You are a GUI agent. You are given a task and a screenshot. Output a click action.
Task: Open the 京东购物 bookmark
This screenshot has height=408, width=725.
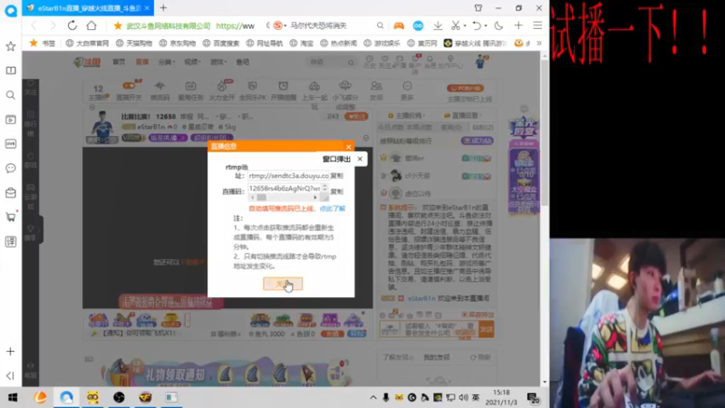coord(178,43)
